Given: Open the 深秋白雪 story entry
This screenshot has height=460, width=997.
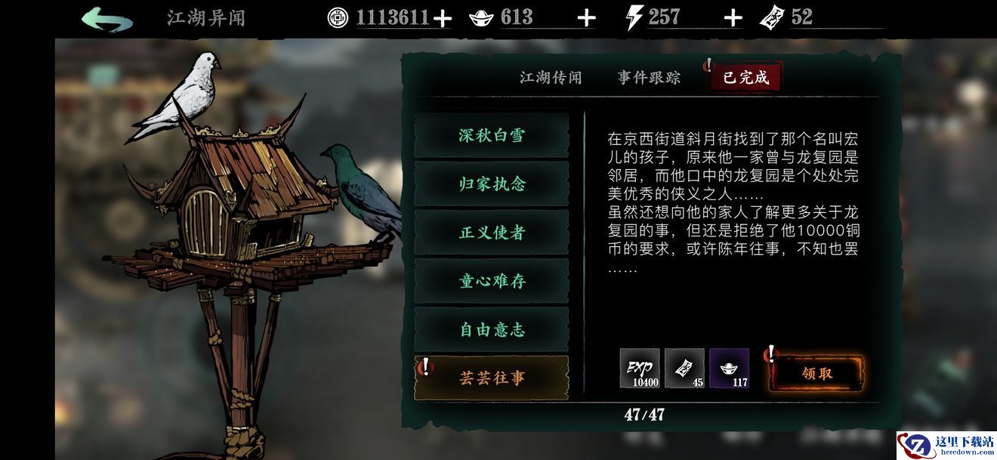Looking at the screenshot, I should 492,136.
